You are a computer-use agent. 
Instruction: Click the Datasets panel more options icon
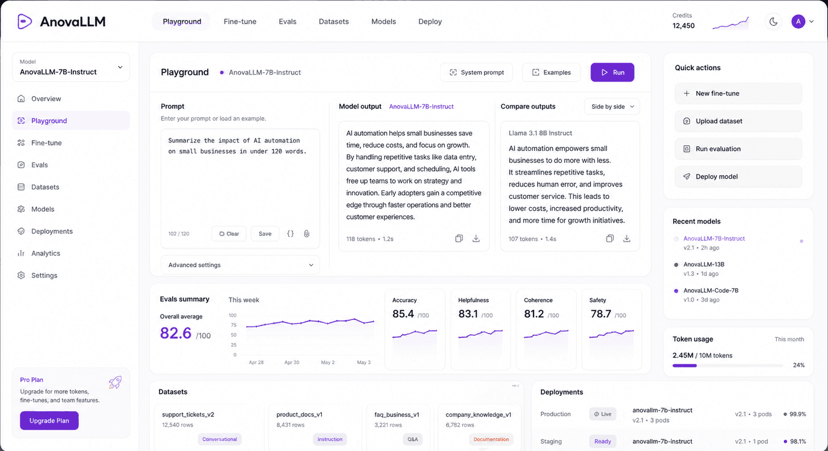(515, 386)
